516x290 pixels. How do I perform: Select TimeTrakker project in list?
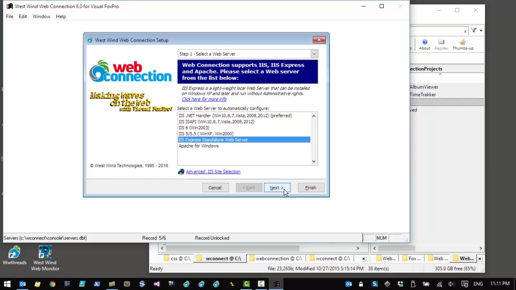click(422, 95)
